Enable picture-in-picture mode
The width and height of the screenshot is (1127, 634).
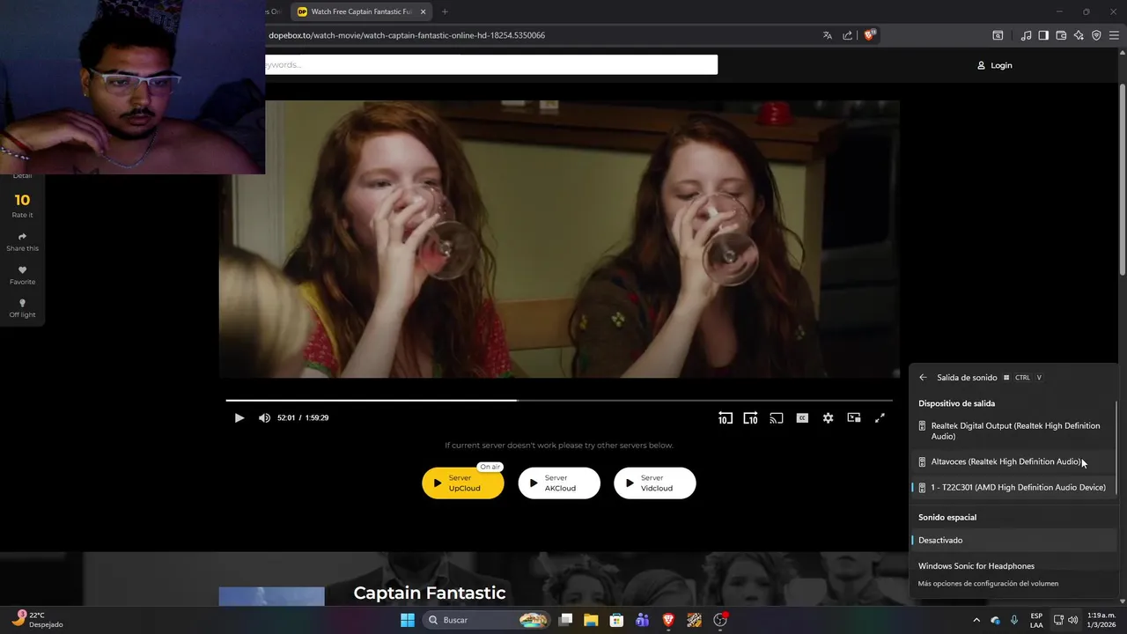853,418
